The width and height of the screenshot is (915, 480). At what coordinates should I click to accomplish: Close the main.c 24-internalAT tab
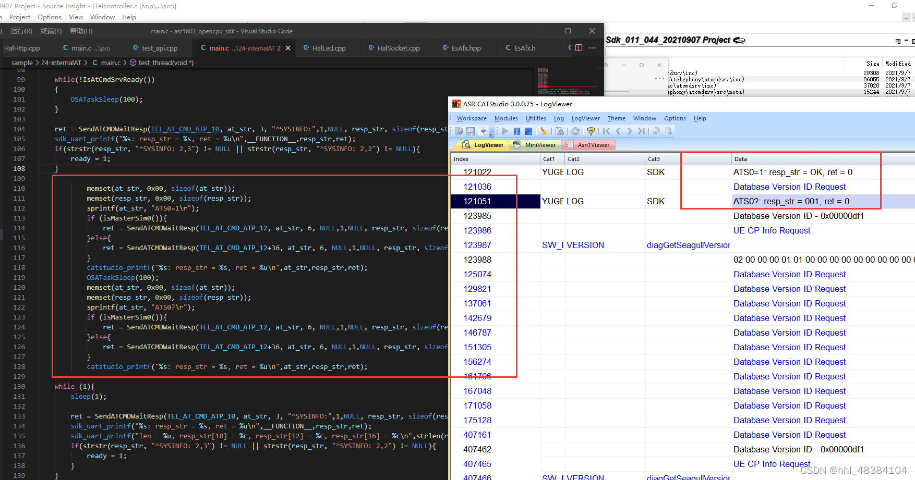click(x=288, y=48)
